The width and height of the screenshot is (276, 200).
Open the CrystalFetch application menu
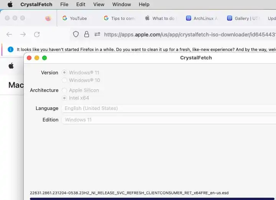coord(36,4)
